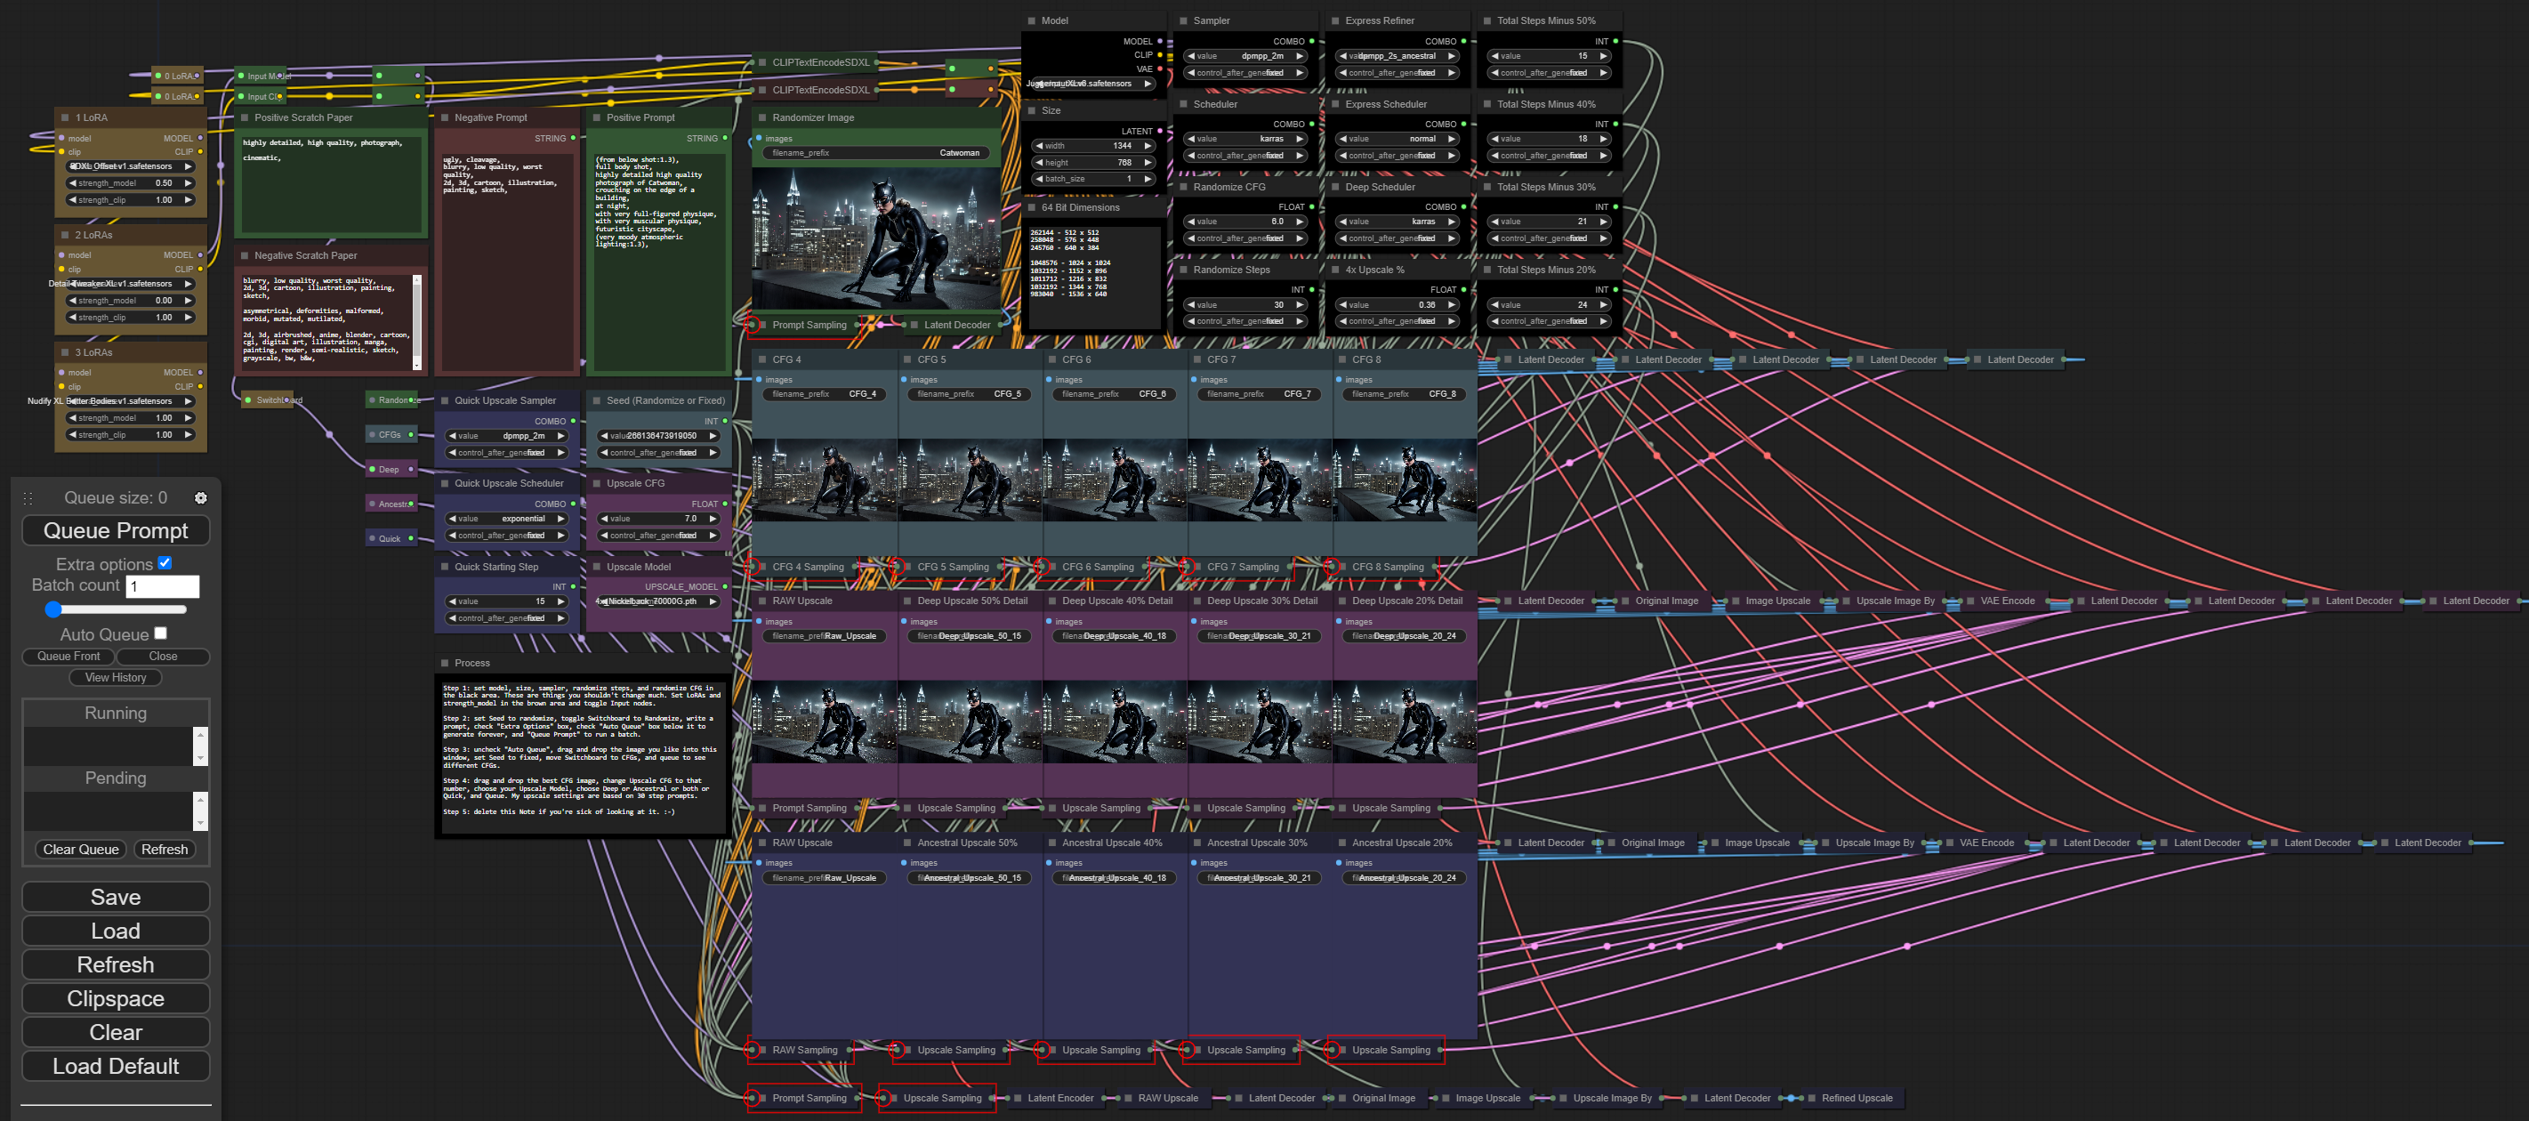
Task: Collapse the 1 LoRA node title dot
Action: point(65,117)
